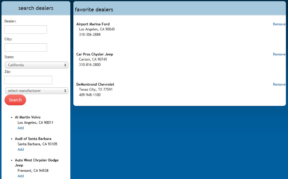Viewport: 288px width, 179px height.
Task: Add Al Martin Volvo to favorites
Action: [21, 128]
